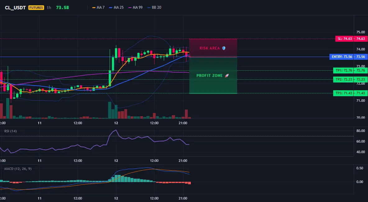Click the RISK AREA label text

209,48
